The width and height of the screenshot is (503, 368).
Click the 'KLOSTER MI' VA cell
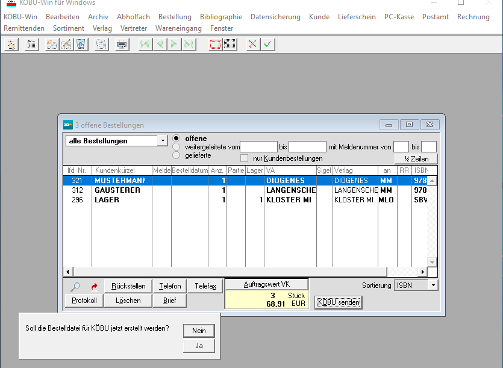[x=290, y=199]
